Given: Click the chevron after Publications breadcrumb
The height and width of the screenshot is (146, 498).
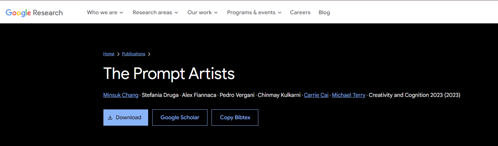Looking at the screenshot, I should (x=149, y=54).
